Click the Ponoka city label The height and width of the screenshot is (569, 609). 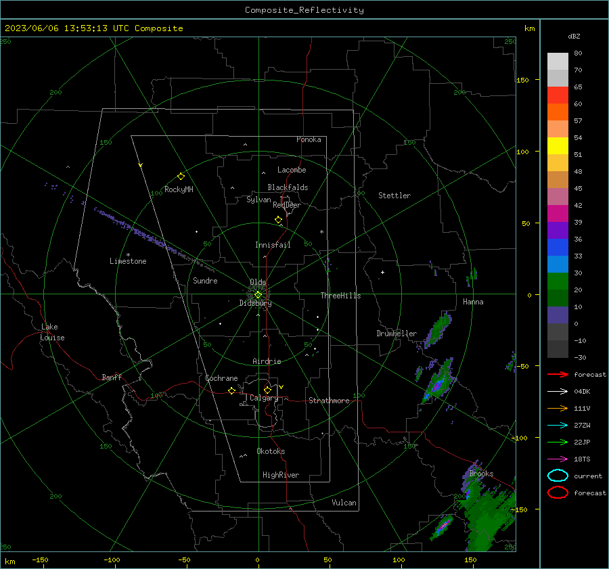point(309,139)
